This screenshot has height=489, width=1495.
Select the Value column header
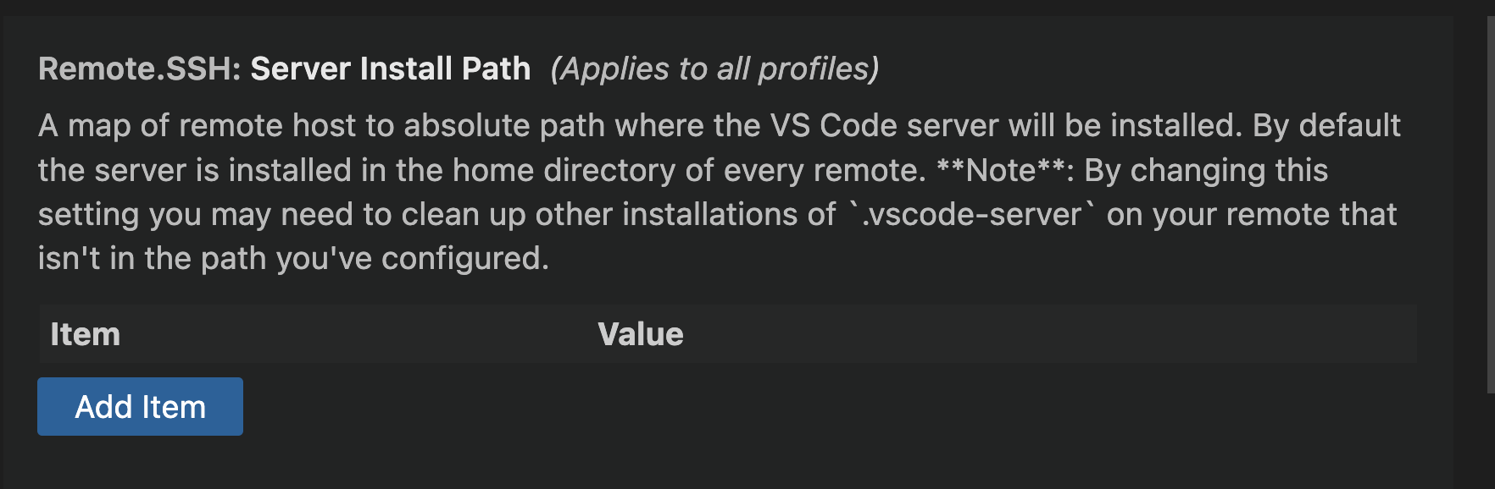coord(641,334)
